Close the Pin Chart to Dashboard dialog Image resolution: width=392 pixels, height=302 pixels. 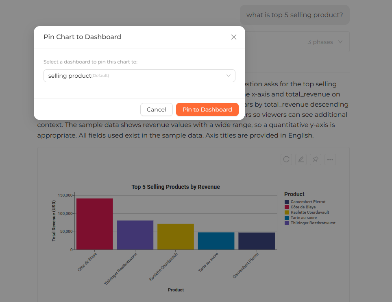233,37
